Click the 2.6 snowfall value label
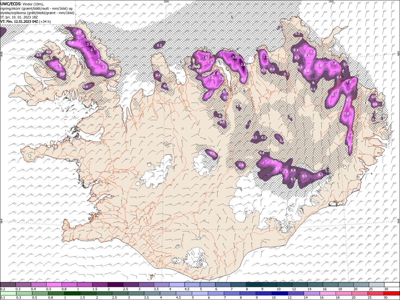 (216, 73)
